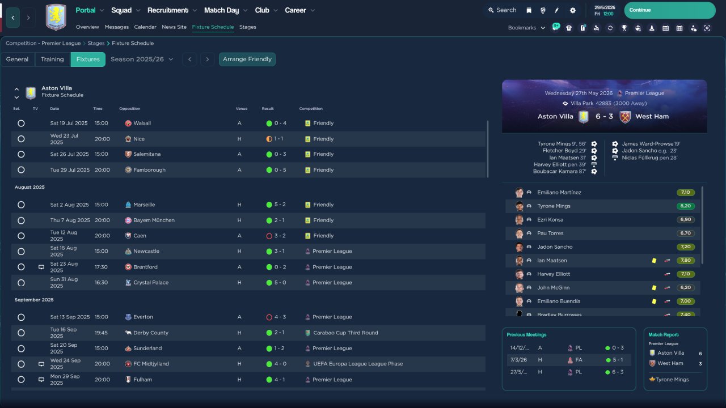The image size is (726, 408).
Task: Select the FC Midtjylland fixture radio button
Action: (x=21, y=364)
